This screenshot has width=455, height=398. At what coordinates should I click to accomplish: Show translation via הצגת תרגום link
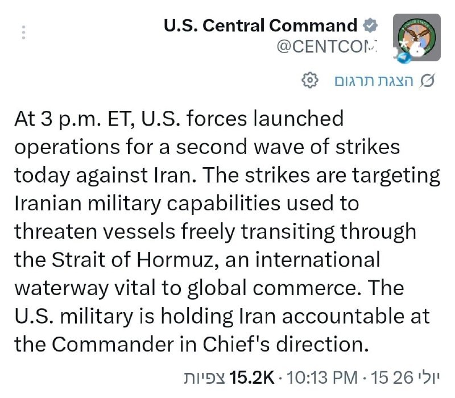(x=374, y=81)
